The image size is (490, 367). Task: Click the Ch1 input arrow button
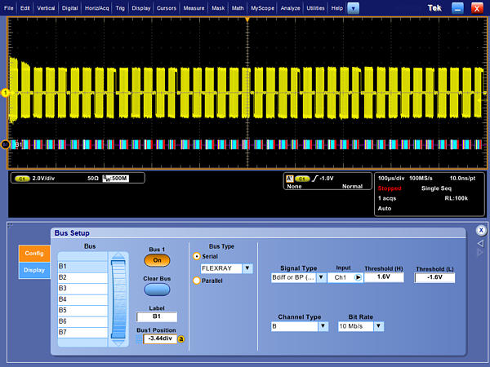click(x=358, y=277)
